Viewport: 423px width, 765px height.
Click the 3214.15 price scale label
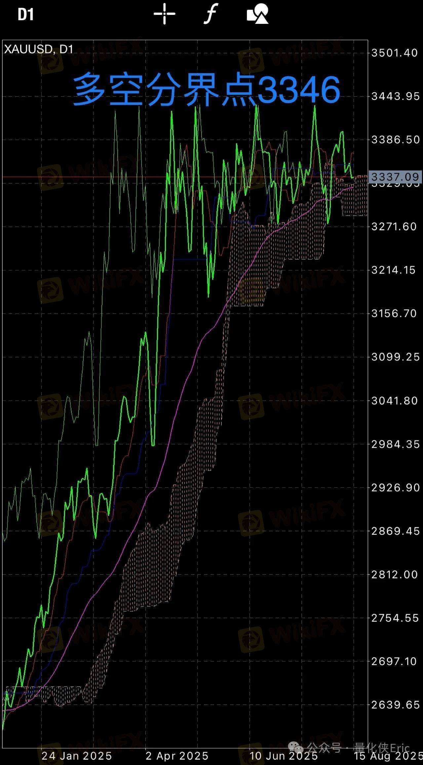pyautogui.click(x=393, y=270)
